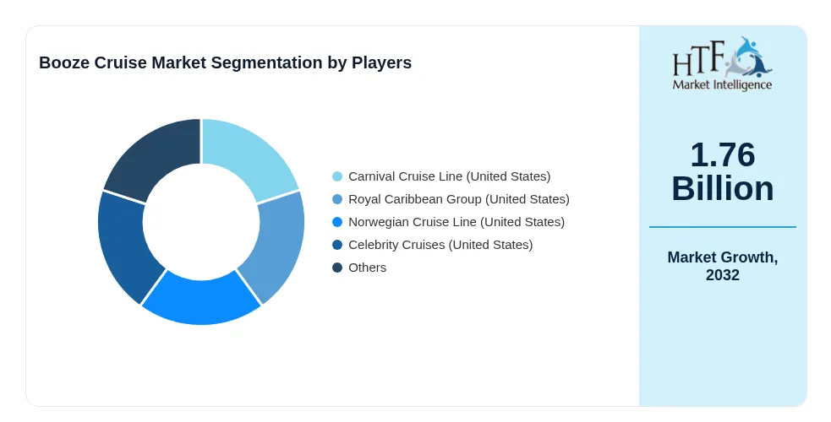This screenshot has width=831, height=422.
Task: Toggle the Celebrity Cruises legend label
Action: tap(440, 245)
